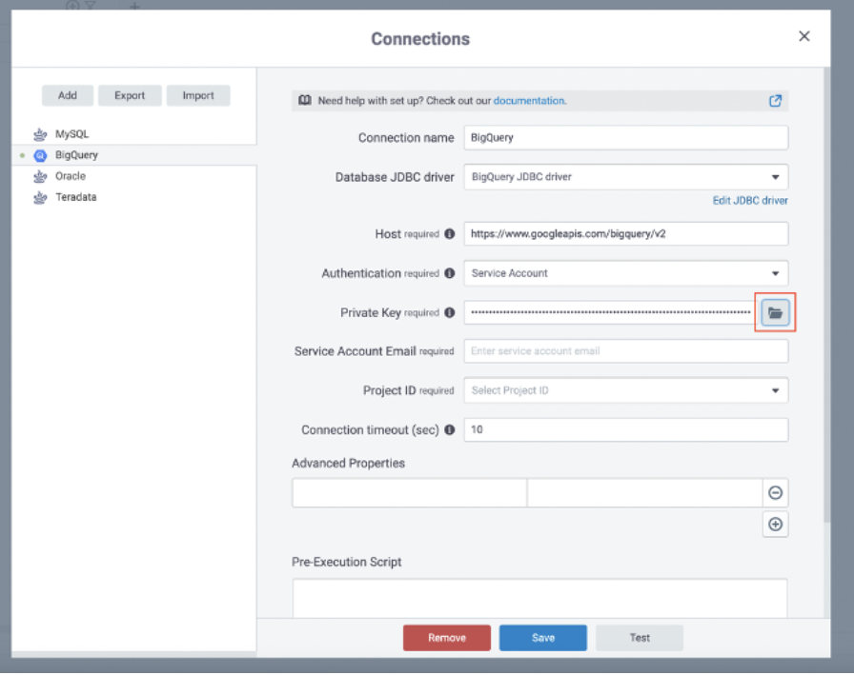Click Edit JDBC driver link
This screenshot has width=854, height=675.
750,201
